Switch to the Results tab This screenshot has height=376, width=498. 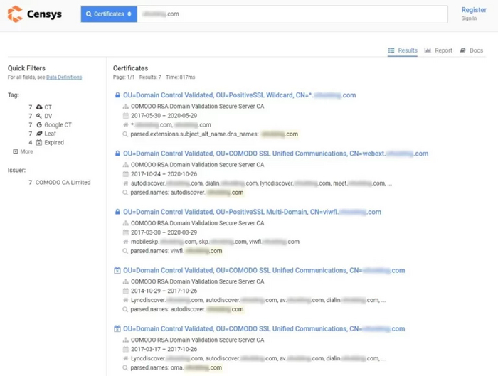click(403, 50)
